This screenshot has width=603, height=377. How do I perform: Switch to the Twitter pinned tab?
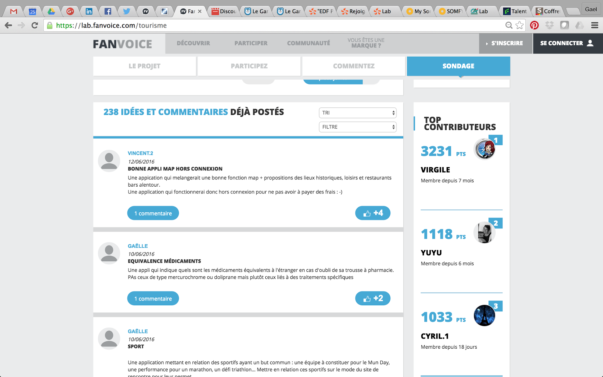coord(127,11)
